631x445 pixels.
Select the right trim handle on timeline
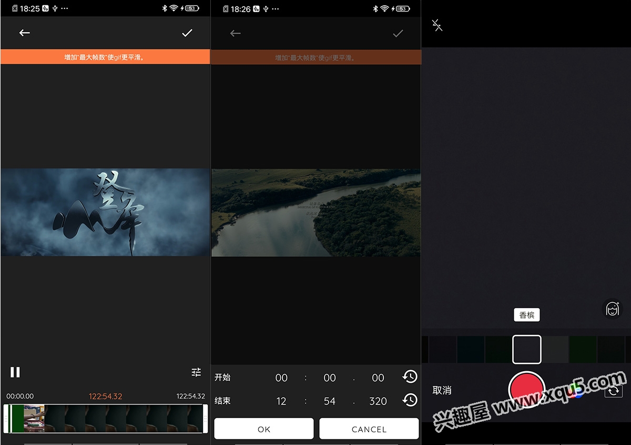pyautogui.click(x=205, y=419)
